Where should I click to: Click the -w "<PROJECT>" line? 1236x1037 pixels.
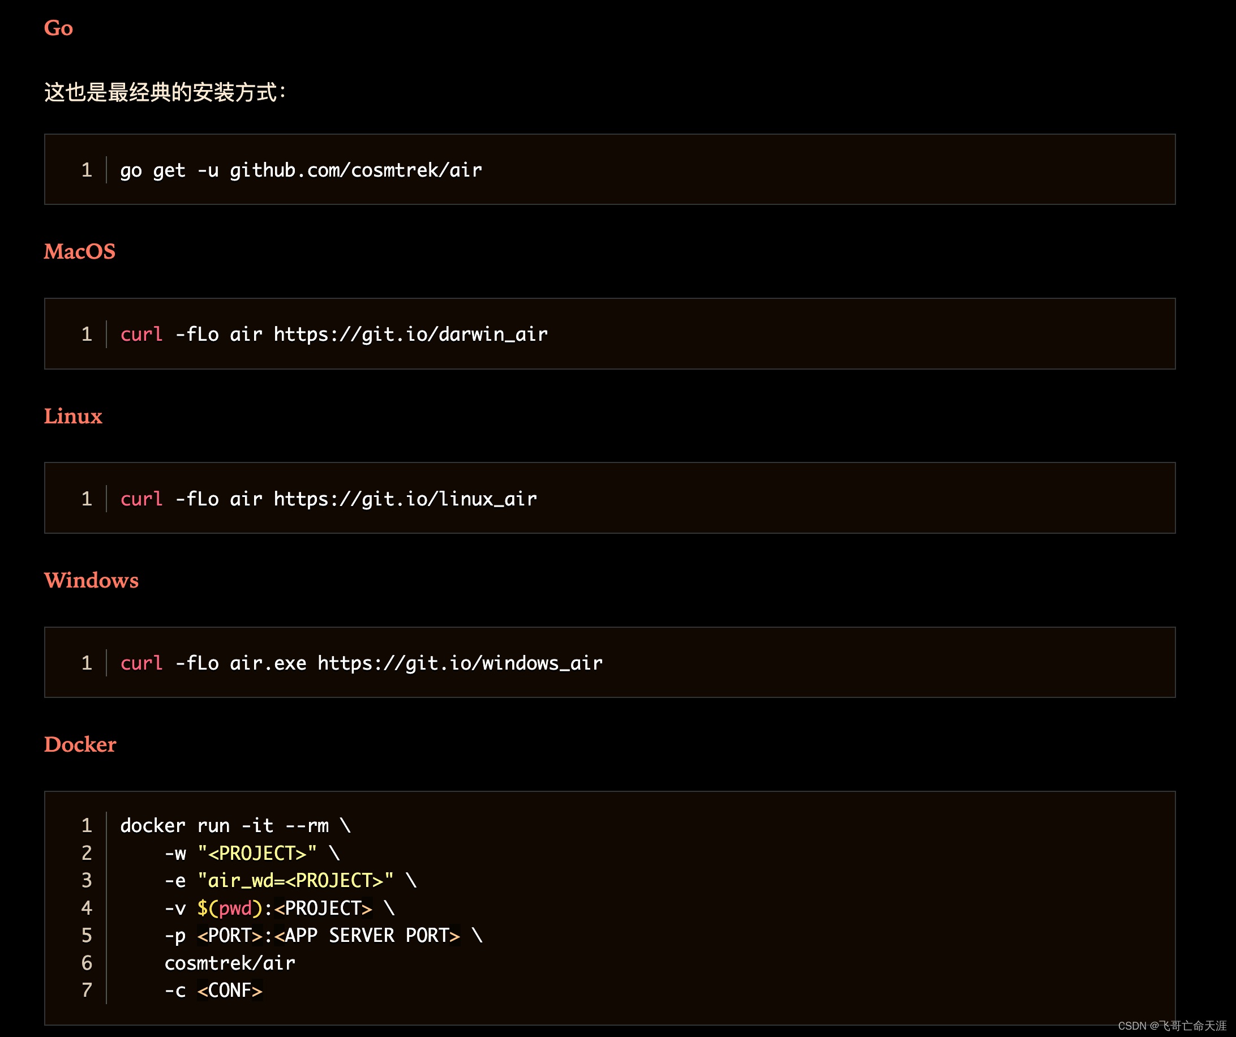click(x=252, y=853)
